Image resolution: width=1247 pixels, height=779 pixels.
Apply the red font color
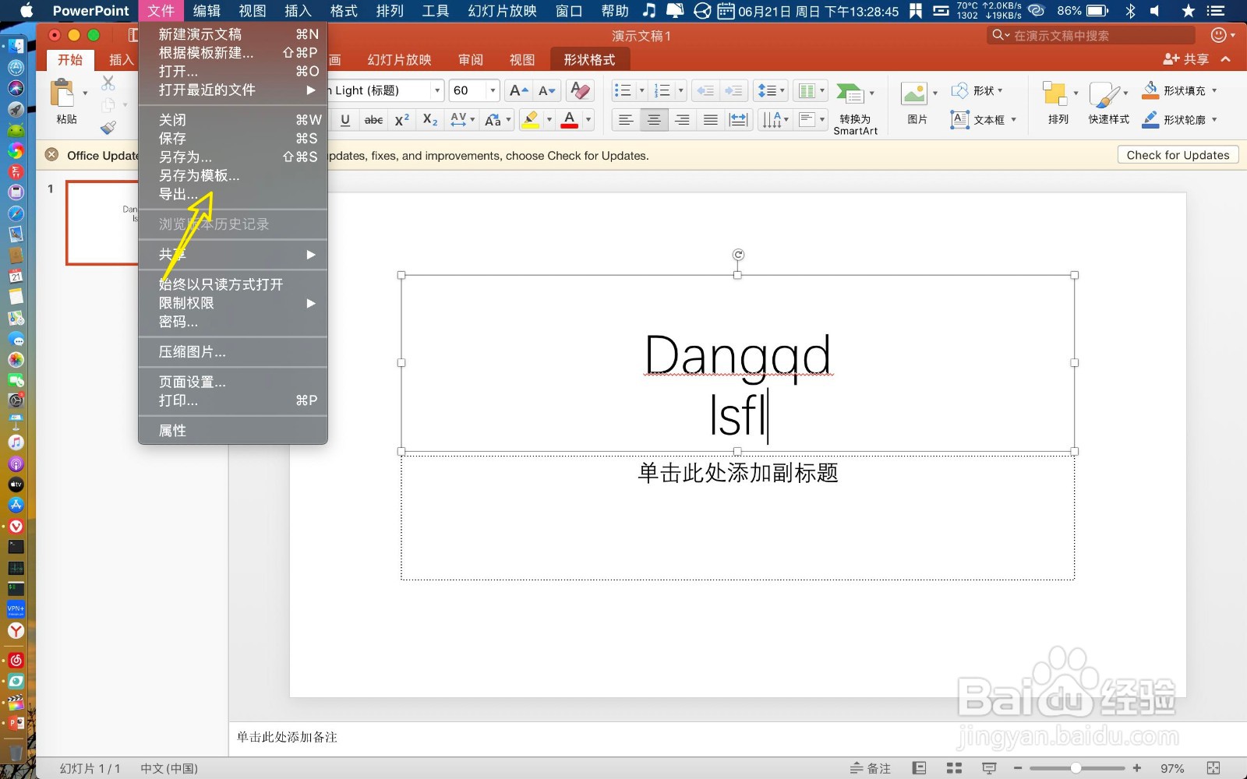click(x=570, y=120)
